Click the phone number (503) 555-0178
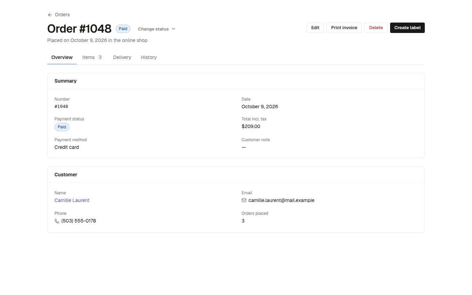The width and height of the screenshot is (472, 295). pos(78,221)
